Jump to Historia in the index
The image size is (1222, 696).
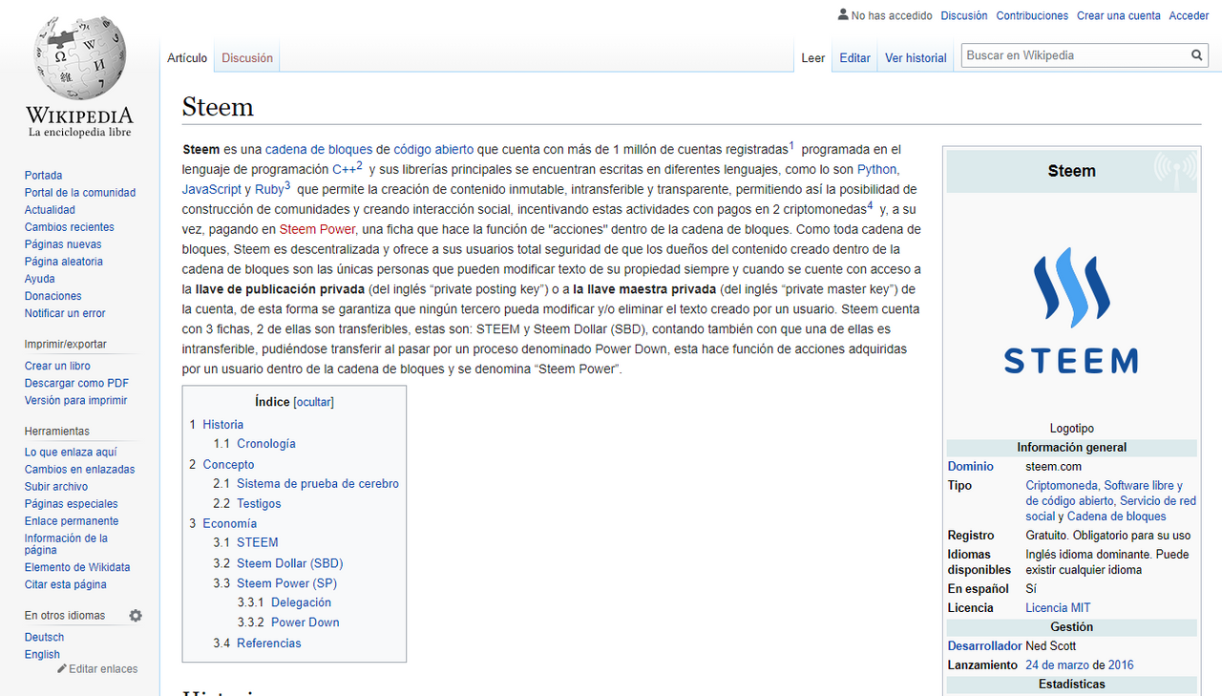coord(222,424)
